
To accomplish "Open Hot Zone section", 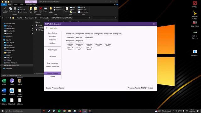I will [52, 43].
